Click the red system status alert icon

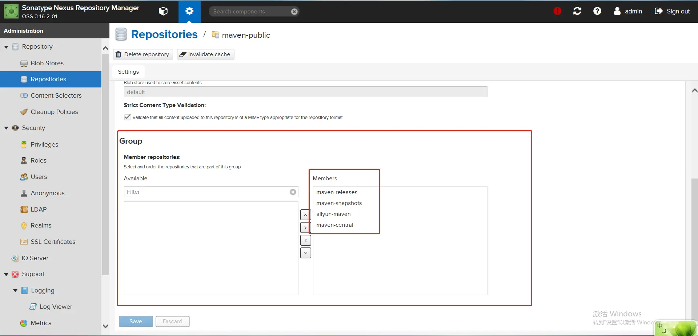click(557, 11)
